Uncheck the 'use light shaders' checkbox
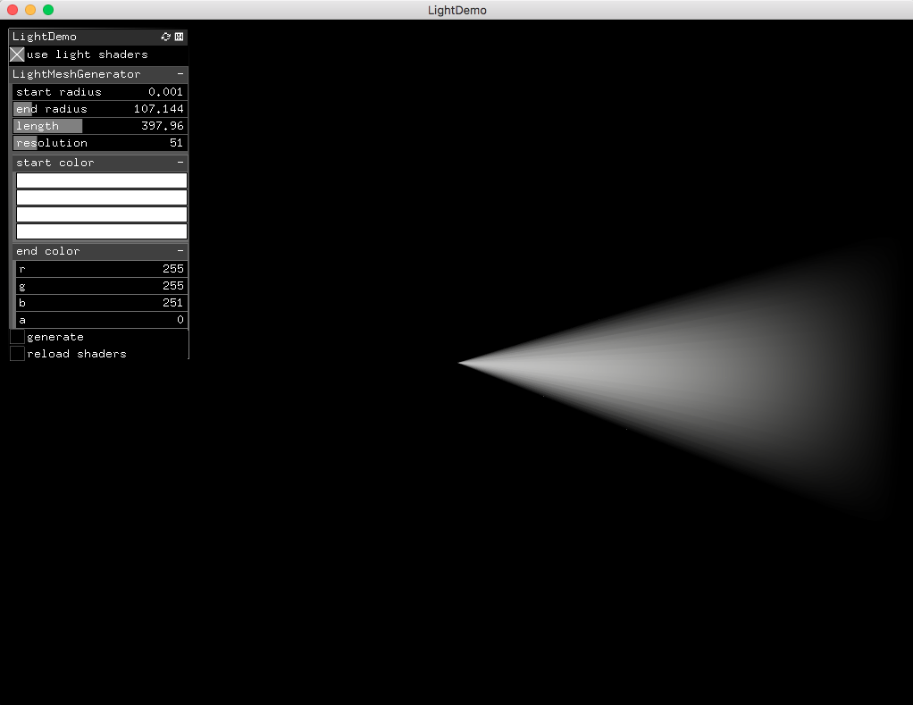The width and height of the screenshot is (913, 705). (15, 54)
